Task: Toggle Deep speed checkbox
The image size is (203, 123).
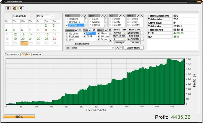Action: (90, 19)
